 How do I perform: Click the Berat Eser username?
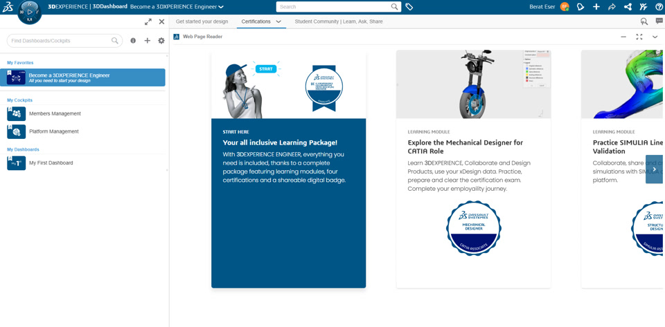(542, 7)
